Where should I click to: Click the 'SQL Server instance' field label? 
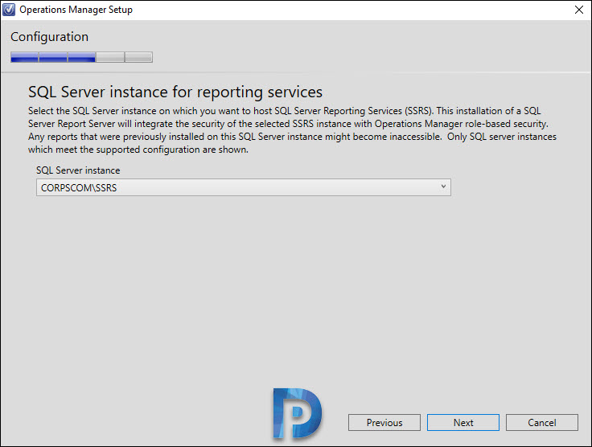point(78,170)
